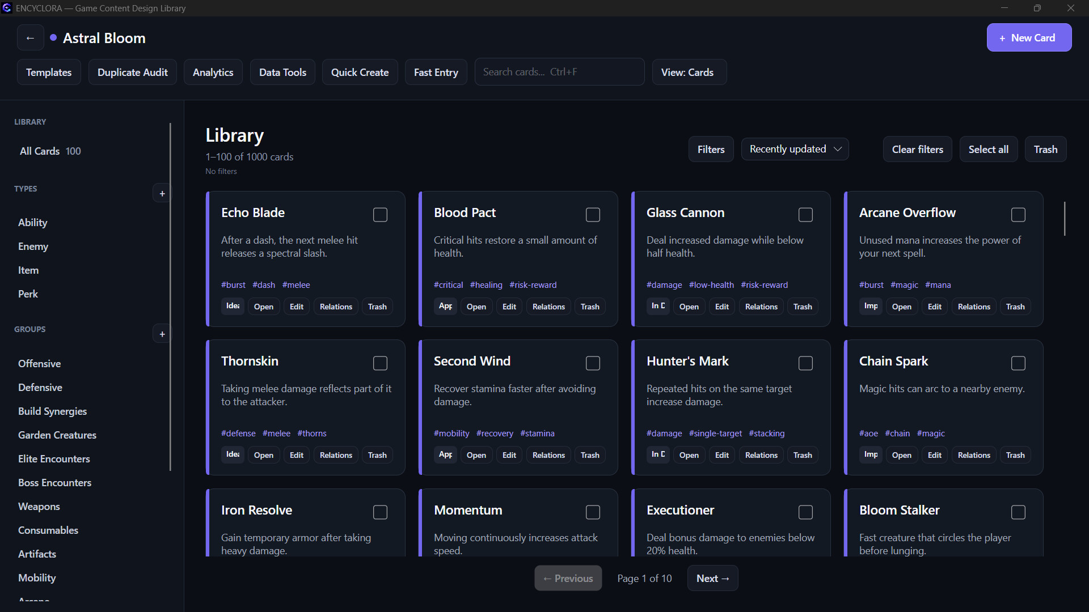Open Echo Blade status dropdown labeled Idea
This screenshot has height=612, width=1089.
coord(233,306)
